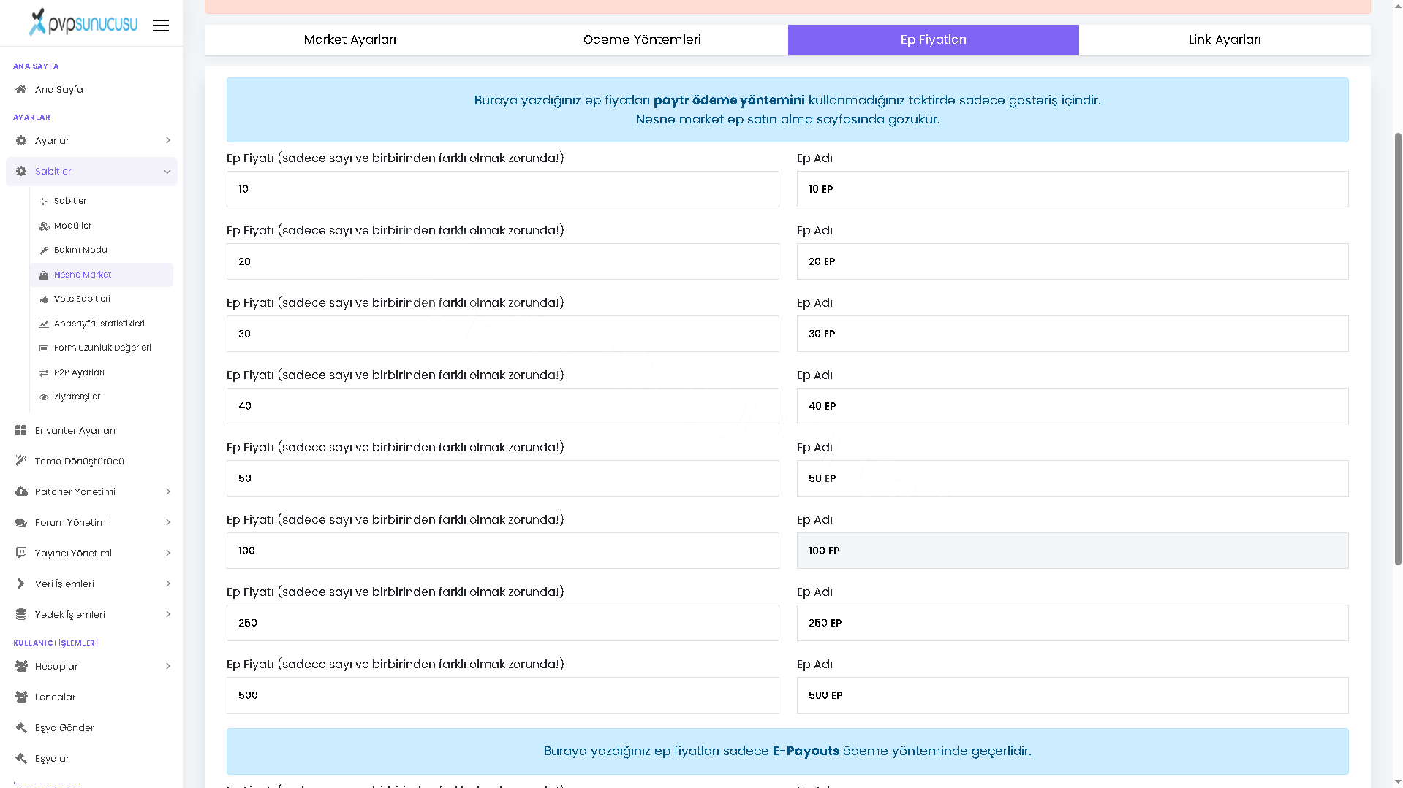Click the Ep Adı field with 100 EP
Image resolution: width=1403 pixels, height=788 pixels.
pyautogui.click(x=1073, y=551)
